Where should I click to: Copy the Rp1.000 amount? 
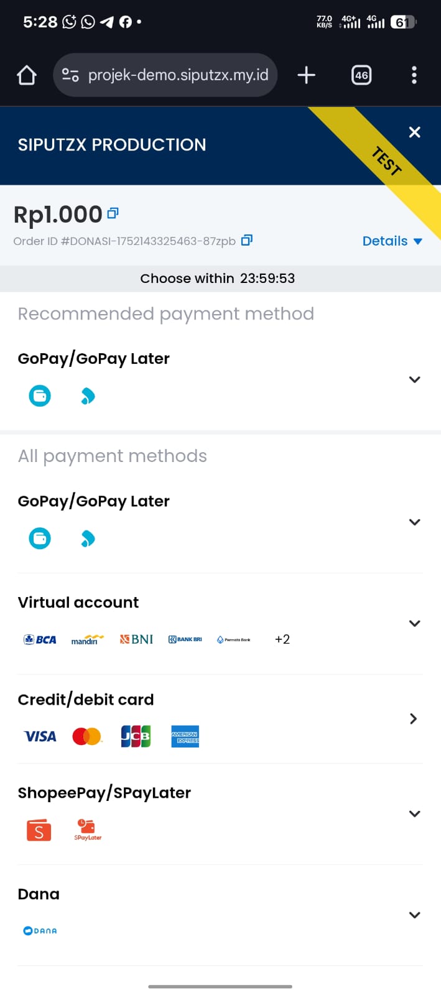(x=113, y=213)
